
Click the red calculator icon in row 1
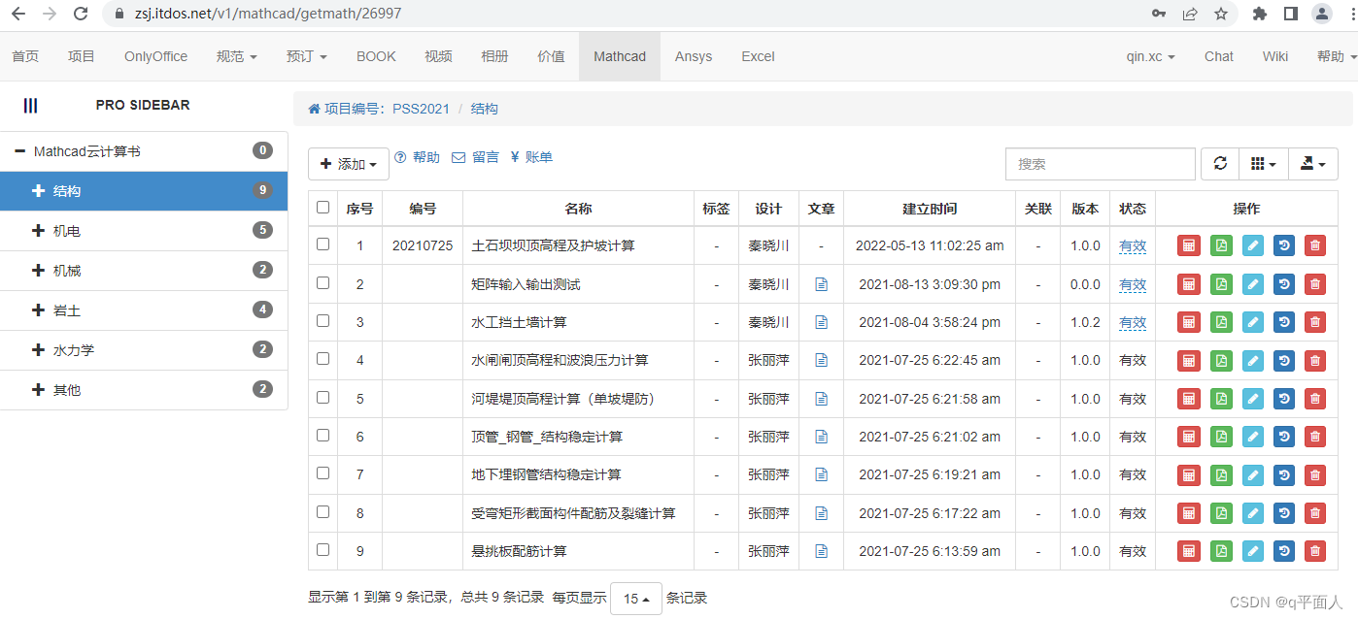point(1188,245)
